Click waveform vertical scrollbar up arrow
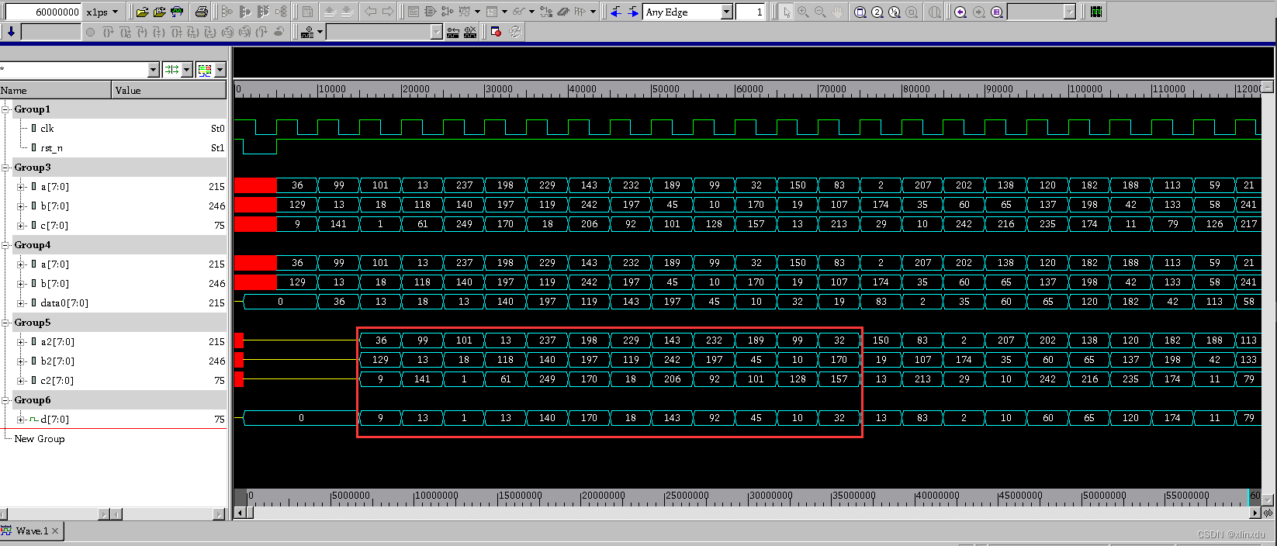Screen dimensions: 1277x546 1268,86
